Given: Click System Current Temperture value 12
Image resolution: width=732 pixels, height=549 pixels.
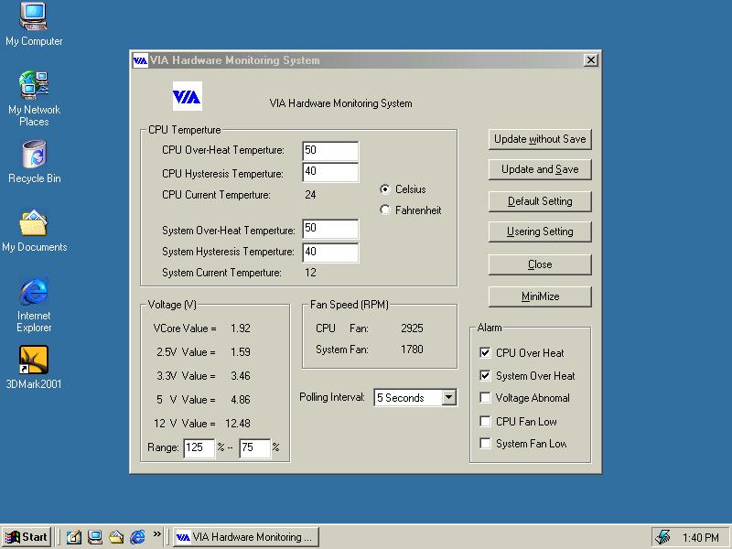Looking at the screenshot, I should (x=310, y=273).
